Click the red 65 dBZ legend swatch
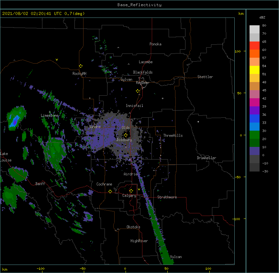 click(x=254, y=46)
